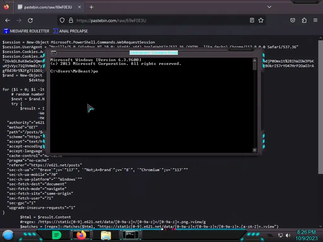Image resolution: width=323 pixels, height=242 pixels.
Task: Click the browser page vertical scrollbar thumb
Action: coord(320,107)
